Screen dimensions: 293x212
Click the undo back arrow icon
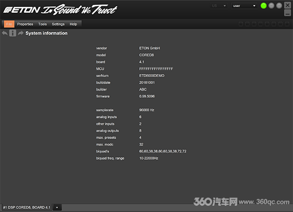tap(5, 33)
